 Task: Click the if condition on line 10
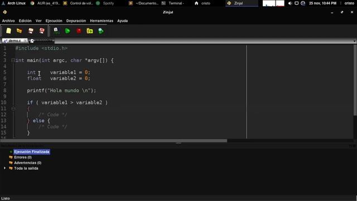(67, 103)
